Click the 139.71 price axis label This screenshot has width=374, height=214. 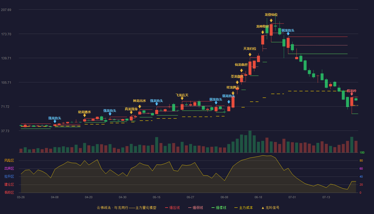6,58
